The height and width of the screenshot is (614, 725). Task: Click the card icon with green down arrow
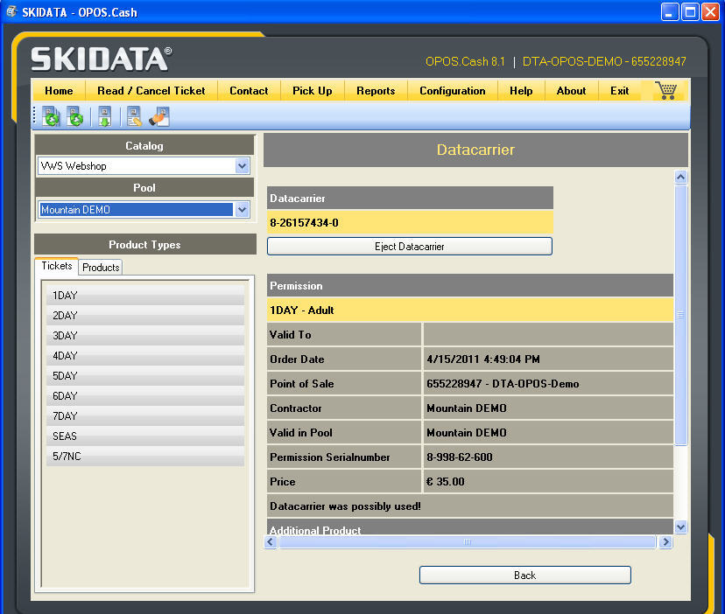104,117
